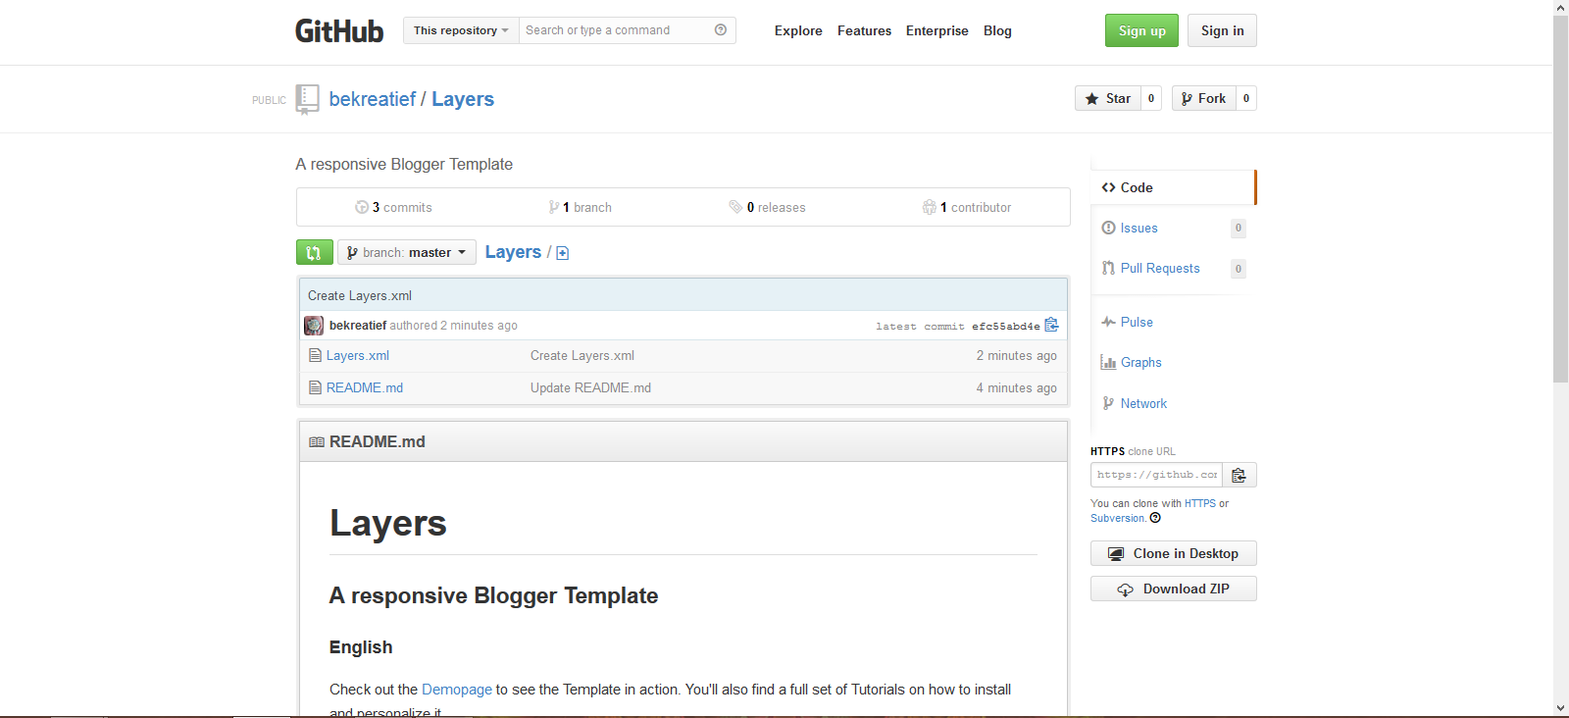Click the file icon next to README.md

[315, 388]
